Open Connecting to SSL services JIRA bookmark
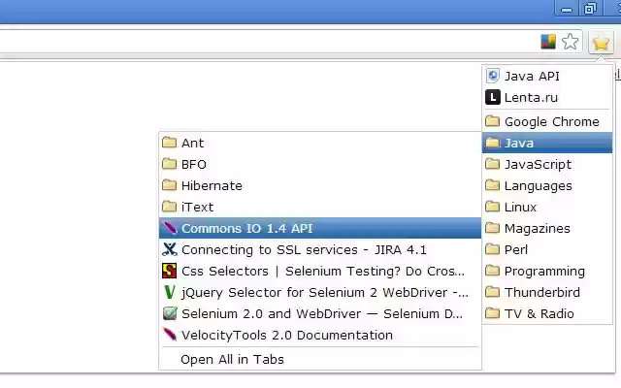 (320, 250)
